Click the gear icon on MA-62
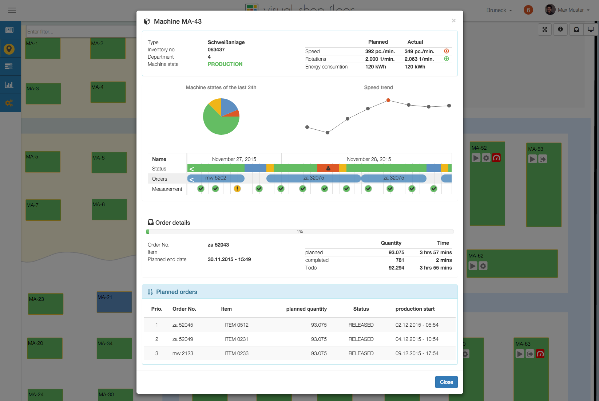The image size is (599, 401). 483,266
